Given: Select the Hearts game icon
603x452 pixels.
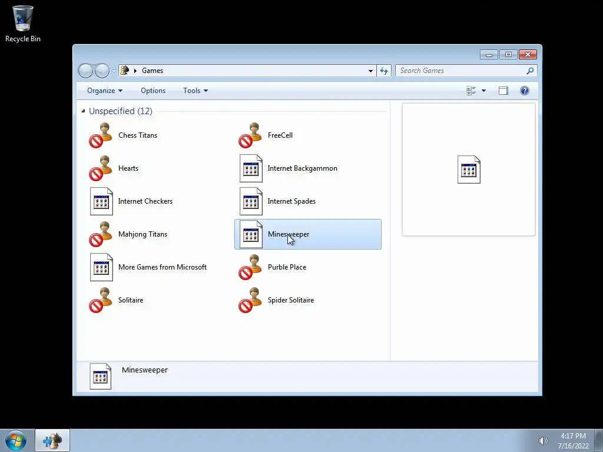Looking at the screenshot, I should coord(101,168).
